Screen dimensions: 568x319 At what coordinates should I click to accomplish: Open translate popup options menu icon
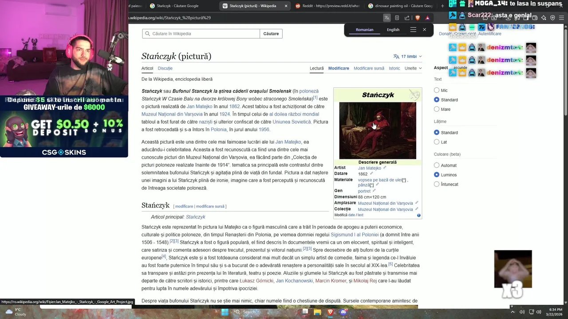click(x=413, y=30)
